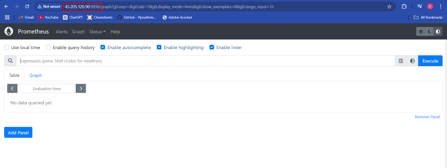Open the Chrome profile avatar K

(x=430, y=6)
